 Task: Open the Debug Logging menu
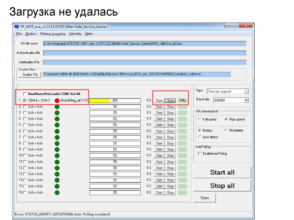[53, 34]
